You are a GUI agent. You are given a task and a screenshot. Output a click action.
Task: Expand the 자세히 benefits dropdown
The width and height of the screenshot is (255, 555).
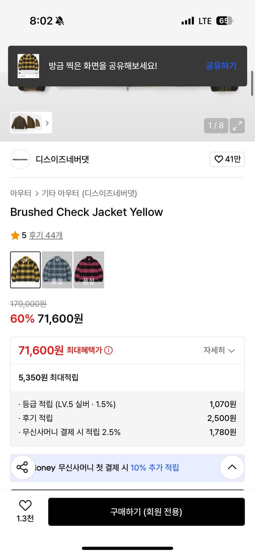tap(219, 350)
